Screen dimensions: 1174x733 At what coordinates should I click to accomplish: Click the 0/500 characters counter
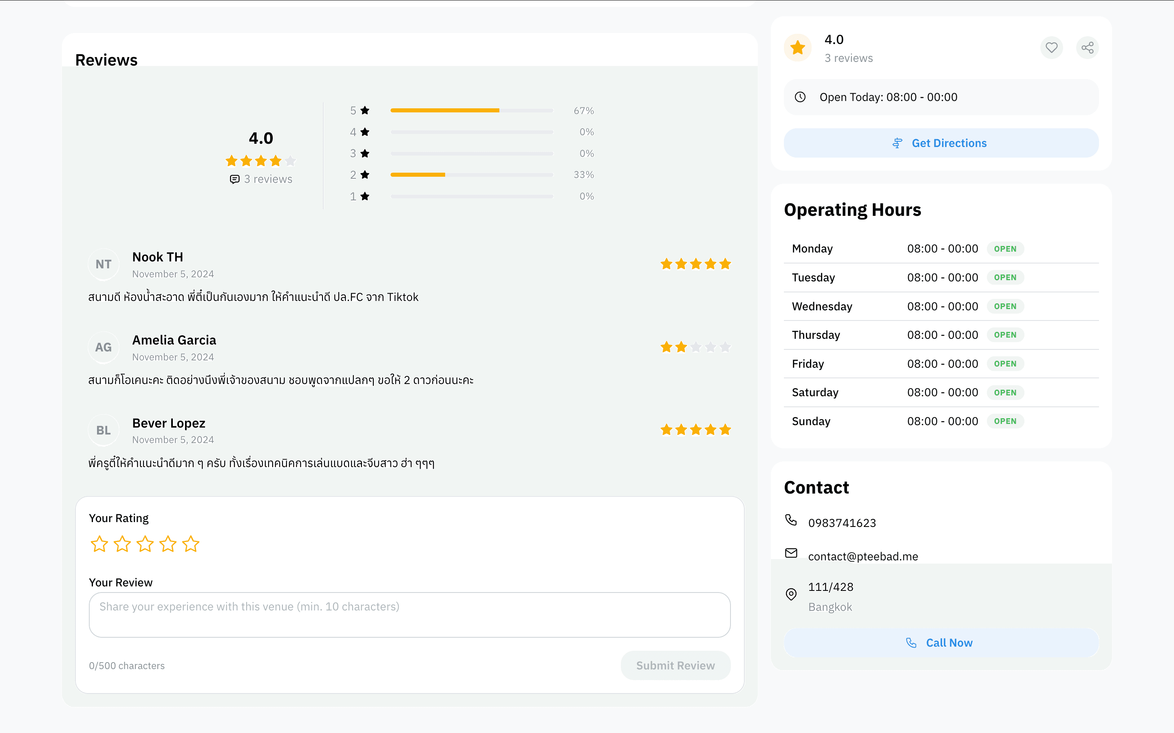(127, 666)
